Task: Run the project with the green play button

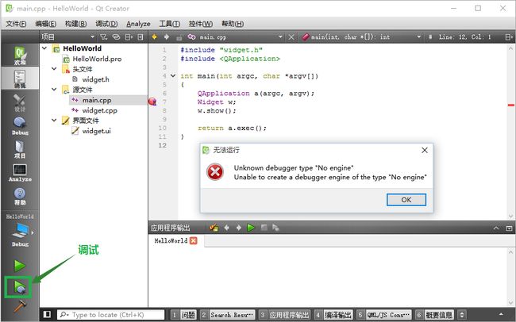Action: (19, 266)
